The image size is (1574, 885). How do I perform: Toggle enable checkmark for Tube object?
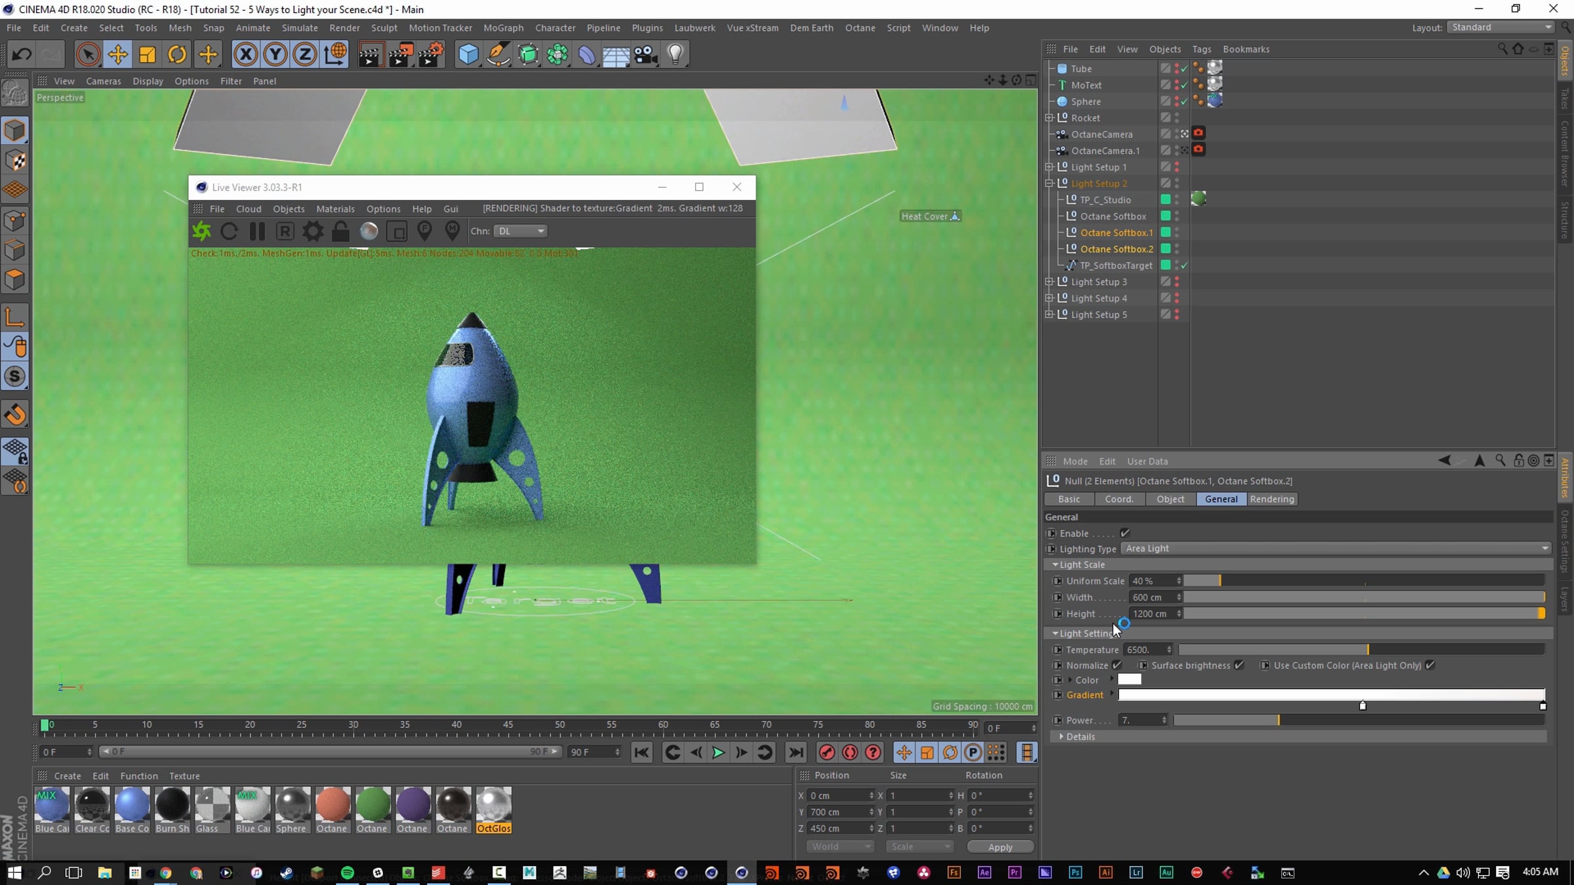tap(1184, 69)
